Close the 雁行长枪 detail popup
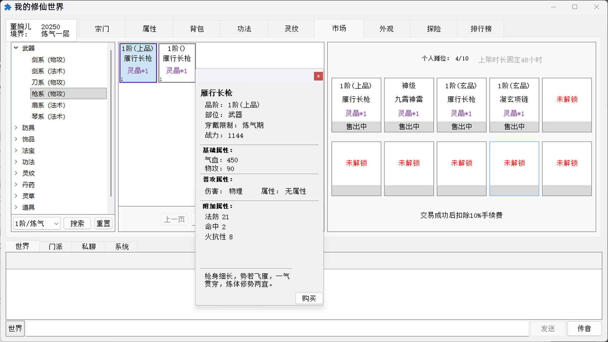 coord(318,76)
